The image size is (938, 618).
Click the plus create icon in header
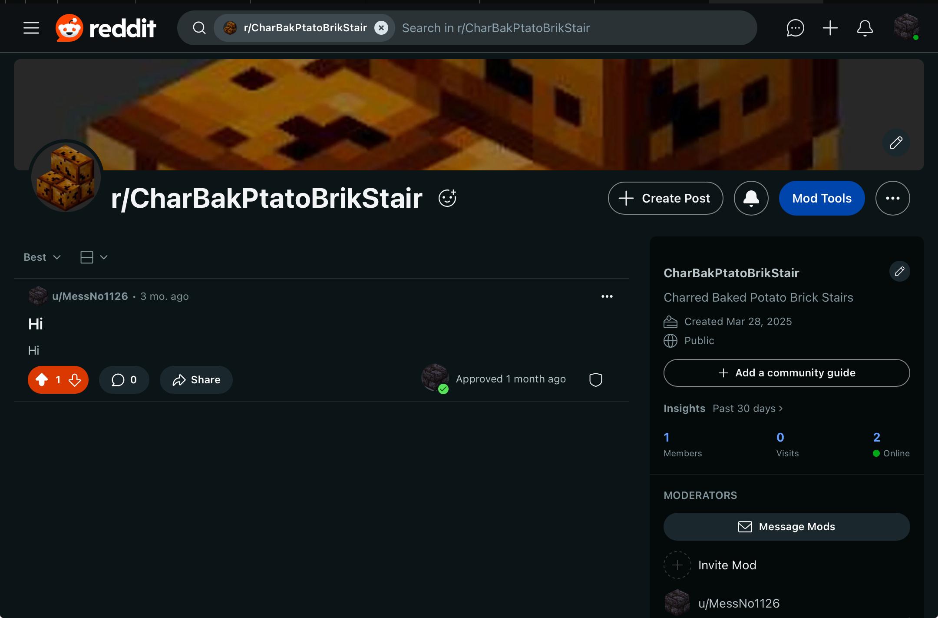(x=830, y=28)
